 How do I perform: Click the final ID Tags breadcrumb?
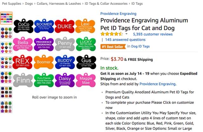pos(137,4)
